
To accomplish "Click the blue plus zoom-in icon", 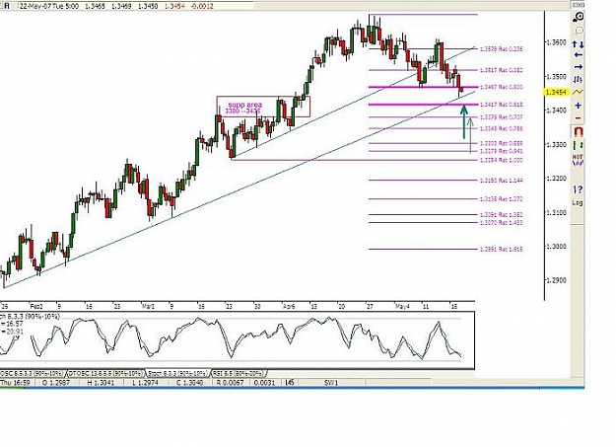I will point(578,106).
